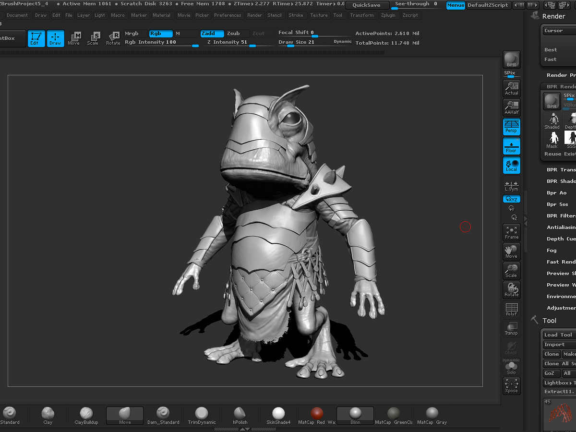Pick the MatCap Red Wax material

click(317, 416)
